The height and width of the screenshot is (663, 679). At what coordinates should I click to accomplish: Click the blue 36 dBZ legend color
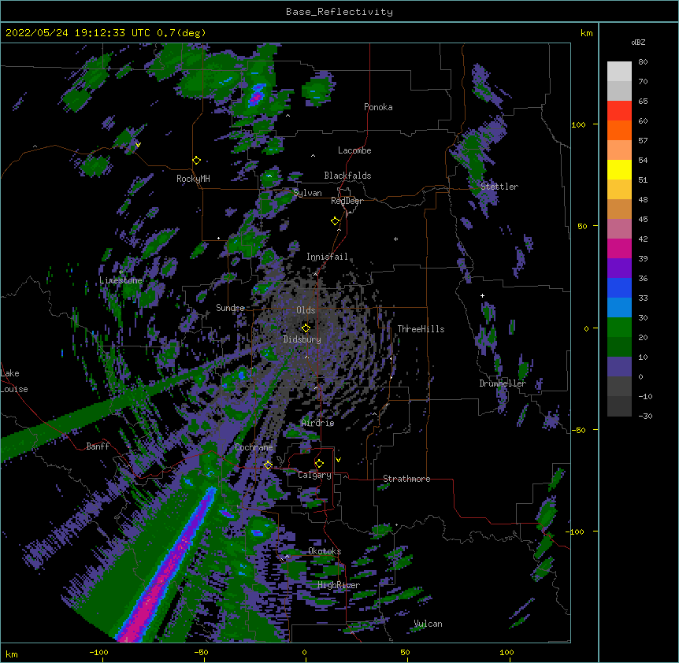pyautogui.click(x=619, y=287)
